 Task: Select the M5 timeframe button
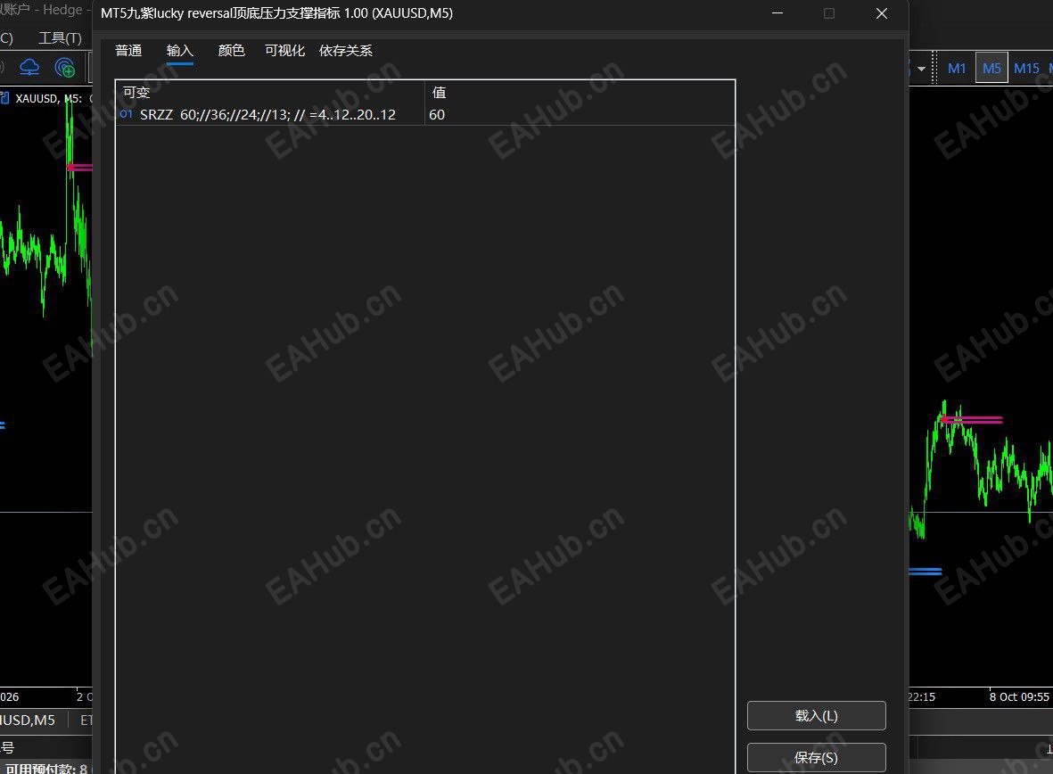pyautogui.click(x=991, y=68)
